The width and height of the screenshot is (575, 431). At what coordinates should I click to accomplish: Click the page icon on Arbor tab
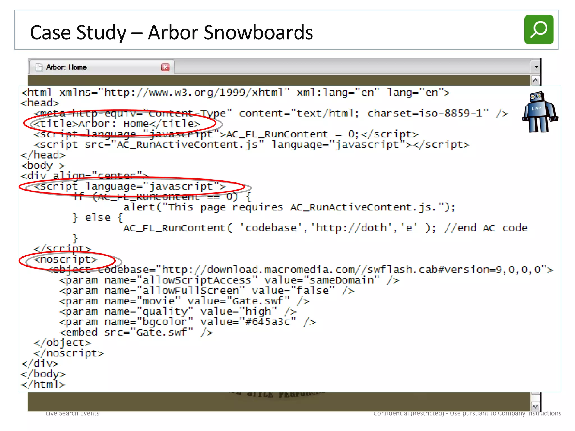tap(39, 67)
